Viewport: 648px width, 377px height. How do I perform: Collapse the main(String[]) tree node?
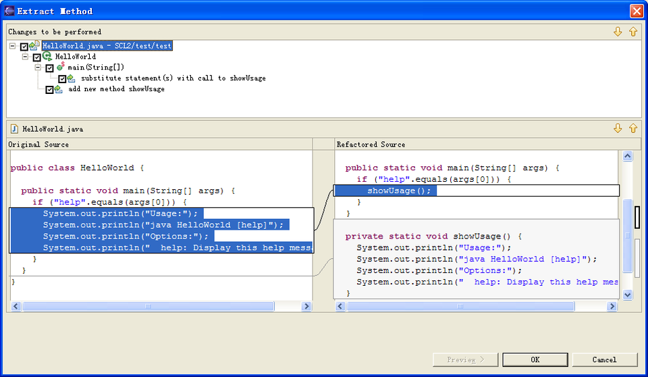tap(38, 67)
